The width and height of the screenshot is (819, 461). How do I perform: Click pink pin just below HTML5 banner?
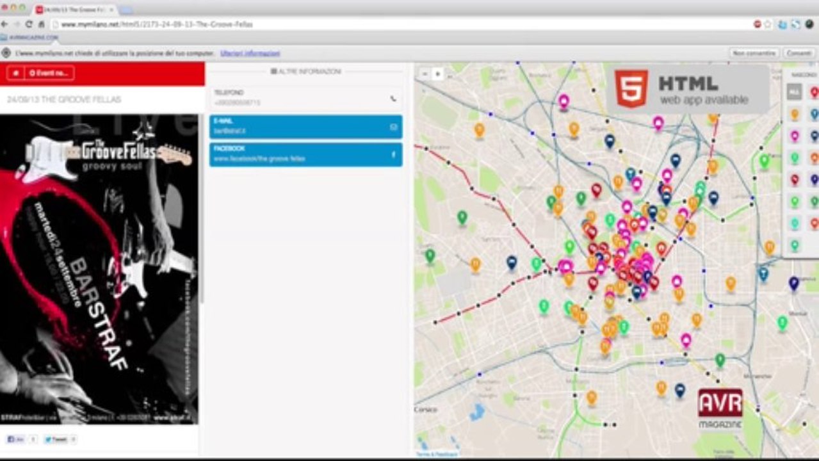coord(658,122)
